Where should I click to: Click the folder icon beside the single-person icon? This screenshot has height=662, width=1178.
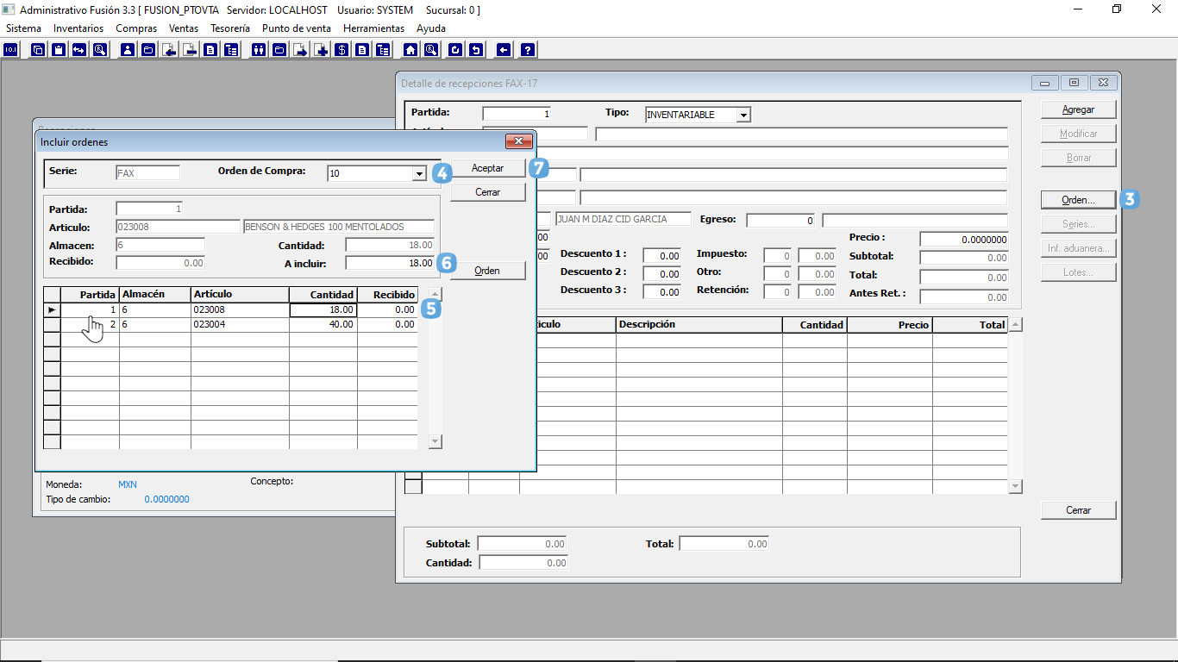pos(148,49)
